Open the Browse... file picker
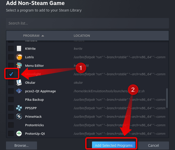Screen dimensions: 175x150 [21, 145]
